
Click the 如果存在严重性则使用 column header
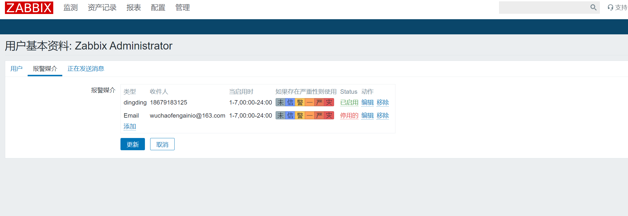pos(306,92)
